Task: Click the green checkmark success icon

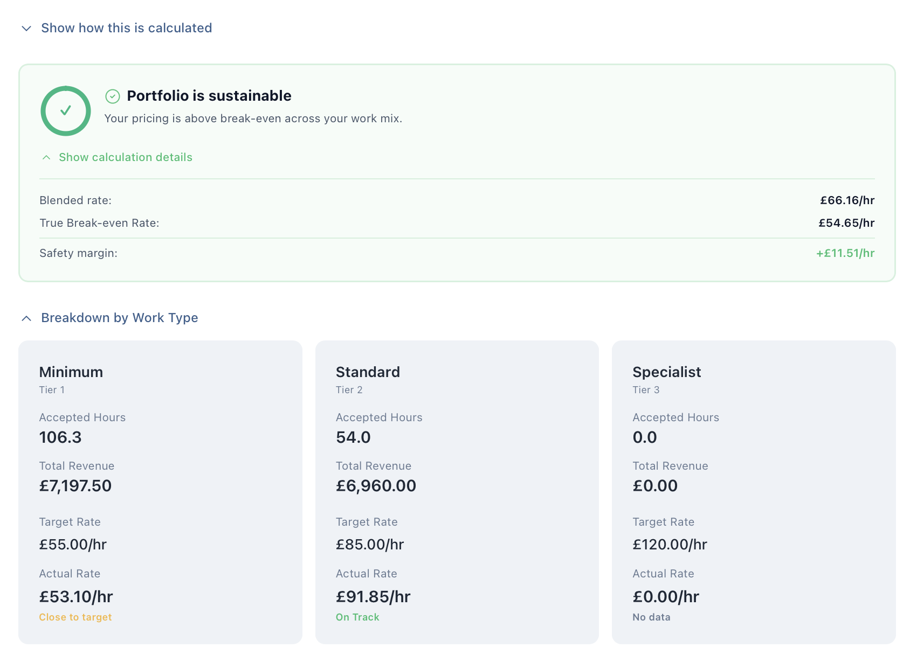Action: pyautogui.click(x=66, y=110)
